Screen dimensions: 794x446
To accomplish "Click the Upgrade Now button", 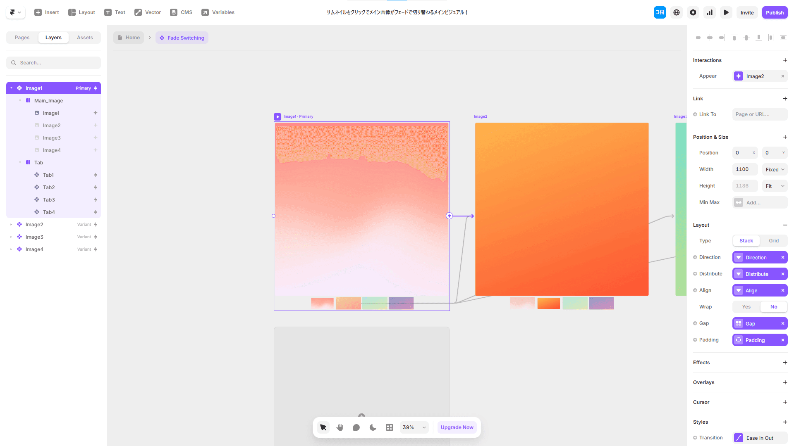I will pyautogui.click(x=457, y=427).
